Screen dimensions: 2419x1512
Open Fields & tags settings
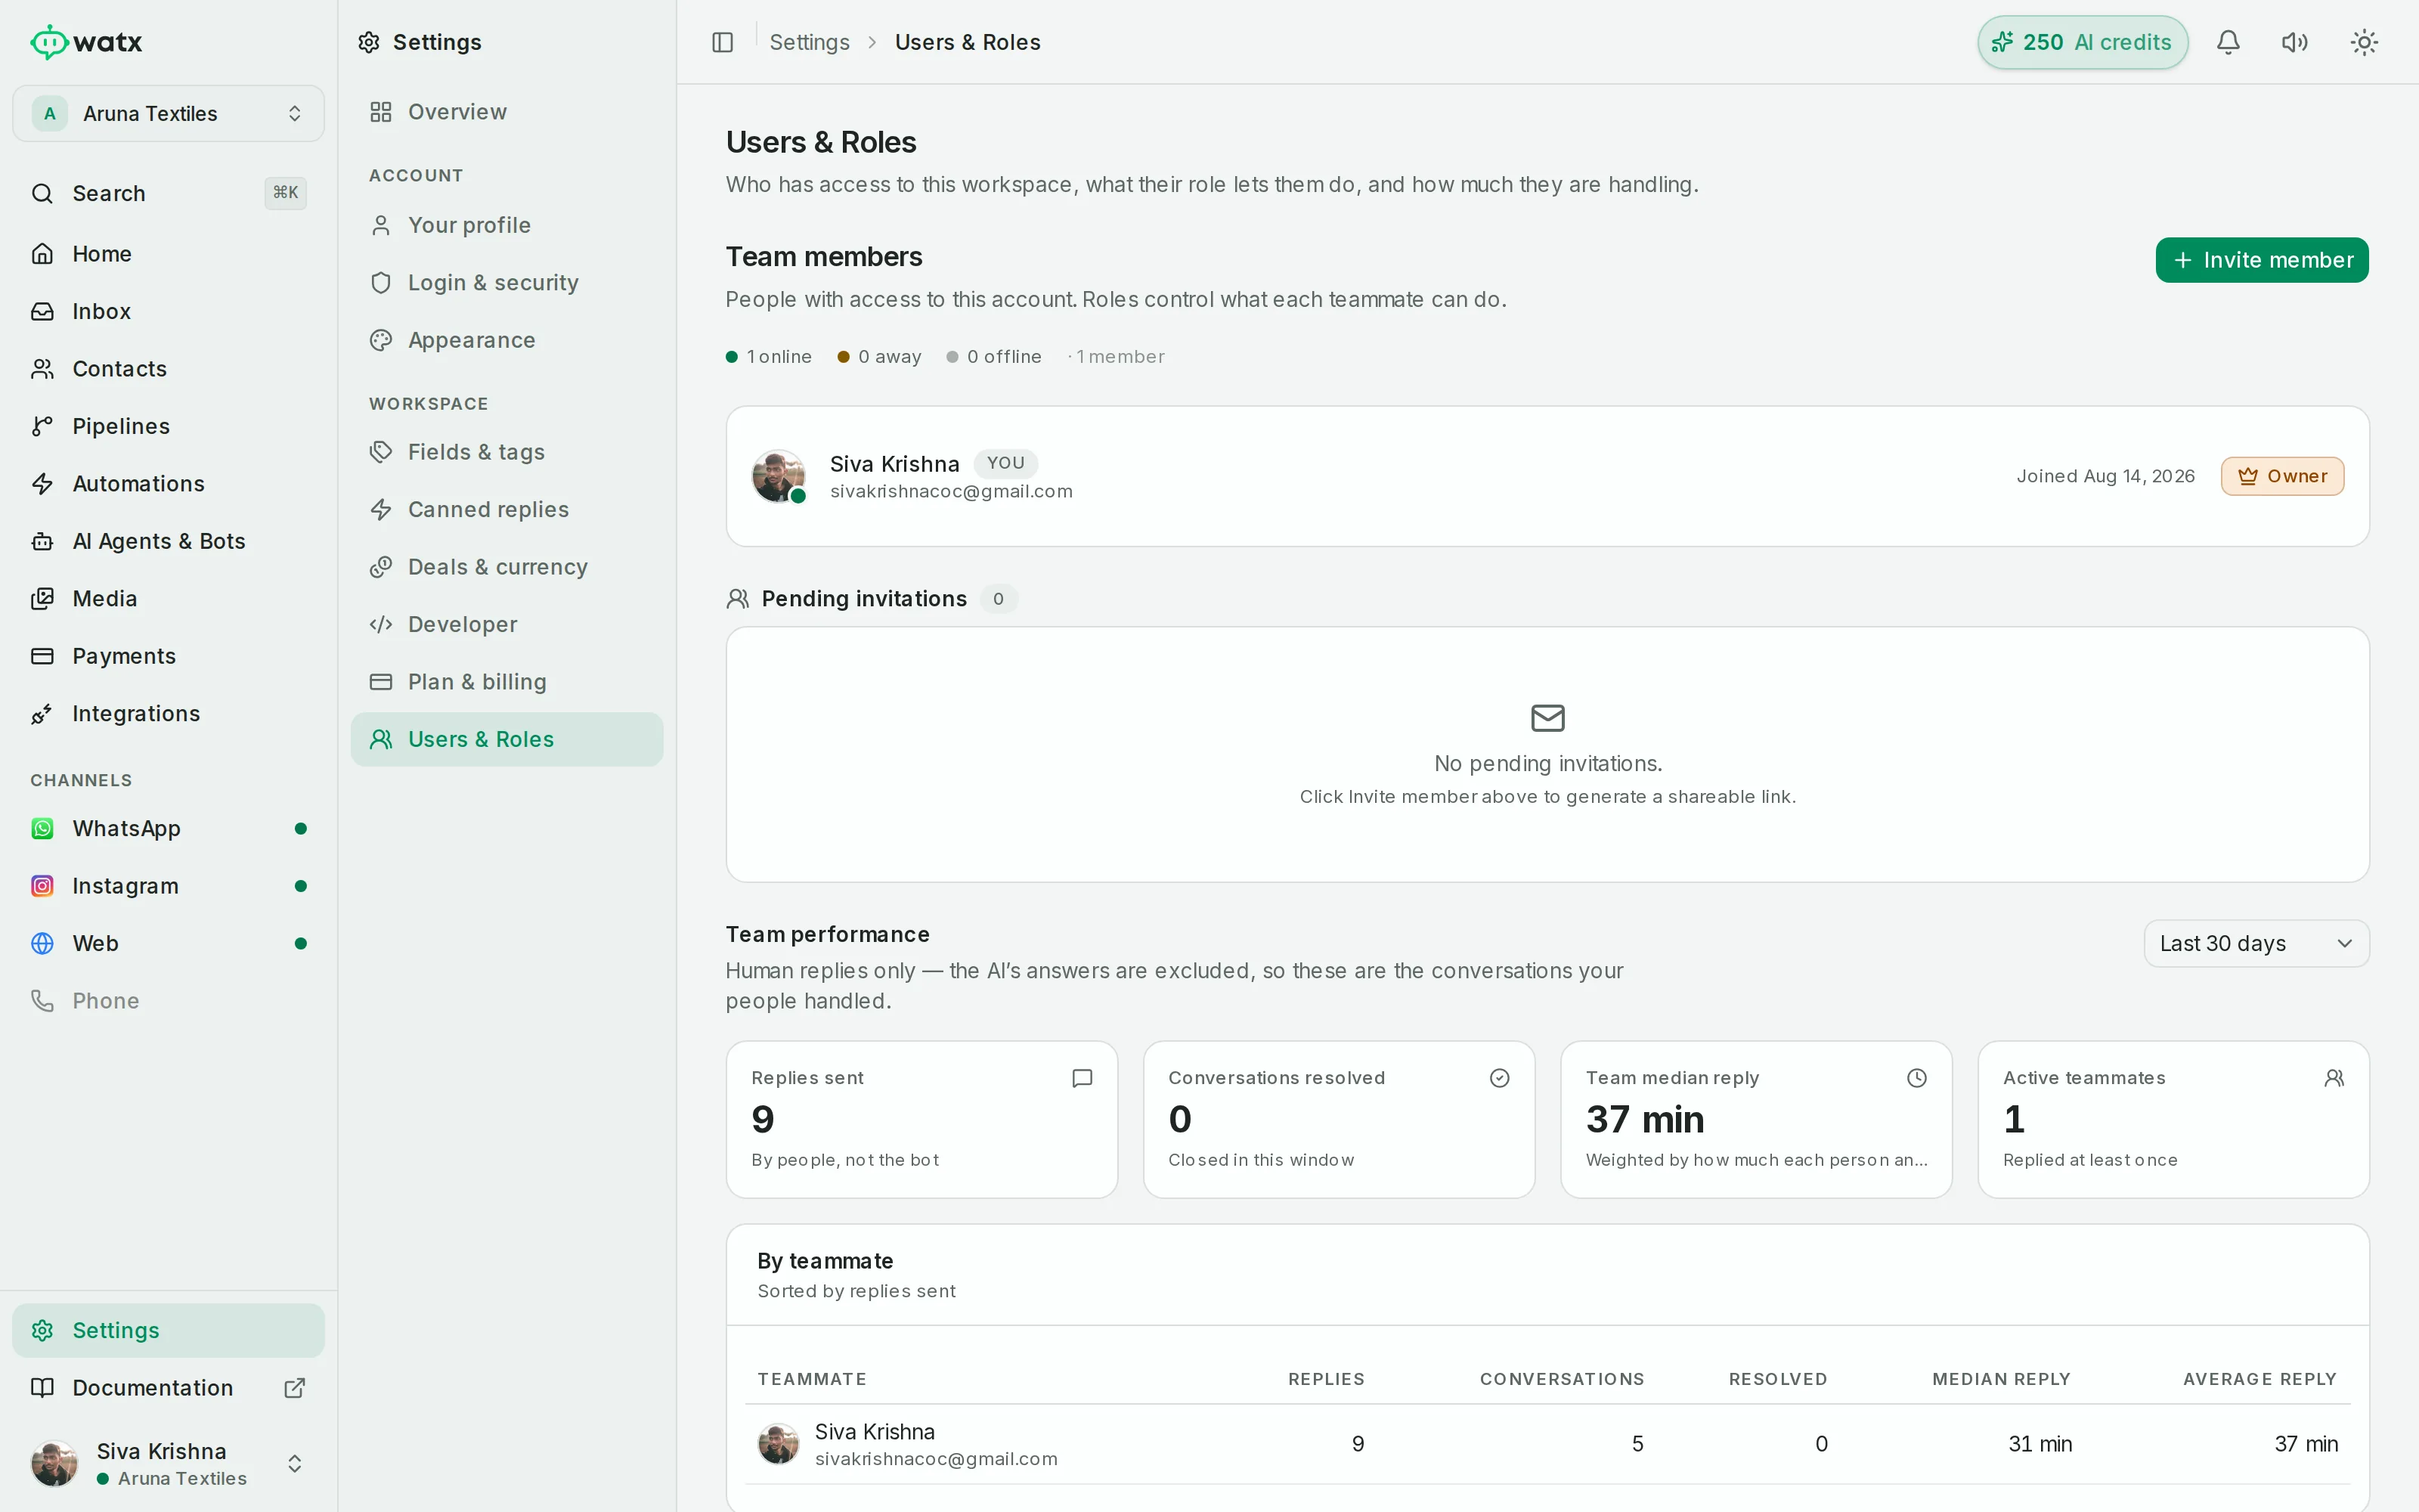[x=506, y=452]
